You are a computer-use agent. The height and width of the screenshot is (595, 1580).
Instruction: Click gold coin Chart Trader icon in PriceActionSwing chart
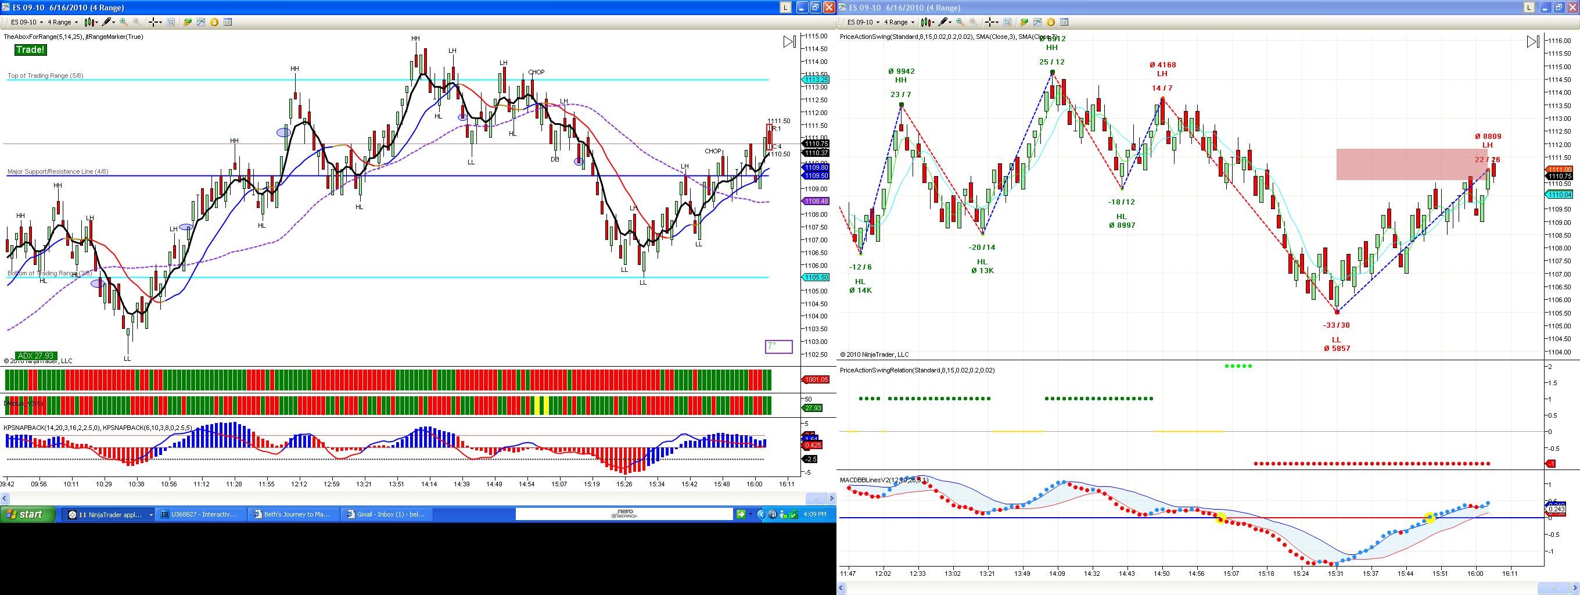1051,22
